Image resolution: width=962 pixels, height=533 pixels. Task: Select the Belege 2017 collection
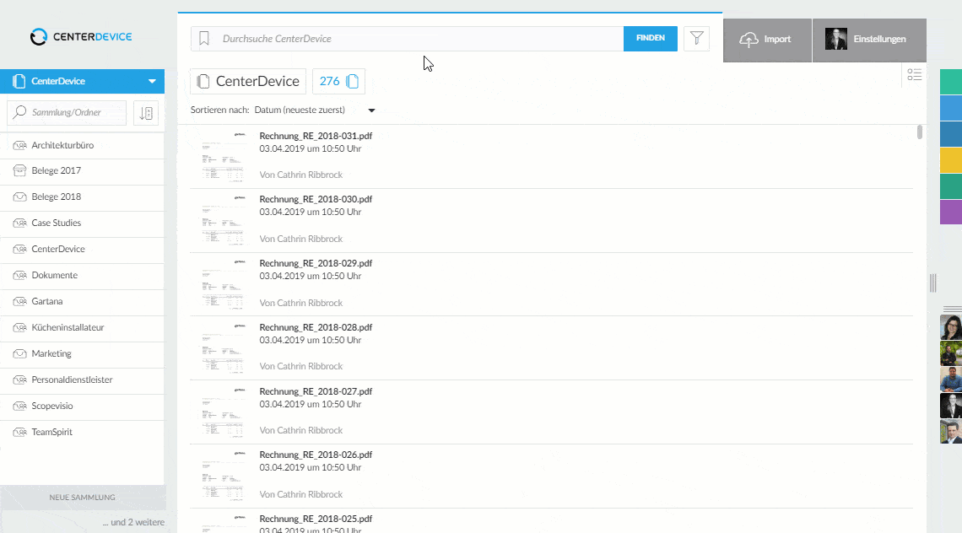[x=57, y=171]
